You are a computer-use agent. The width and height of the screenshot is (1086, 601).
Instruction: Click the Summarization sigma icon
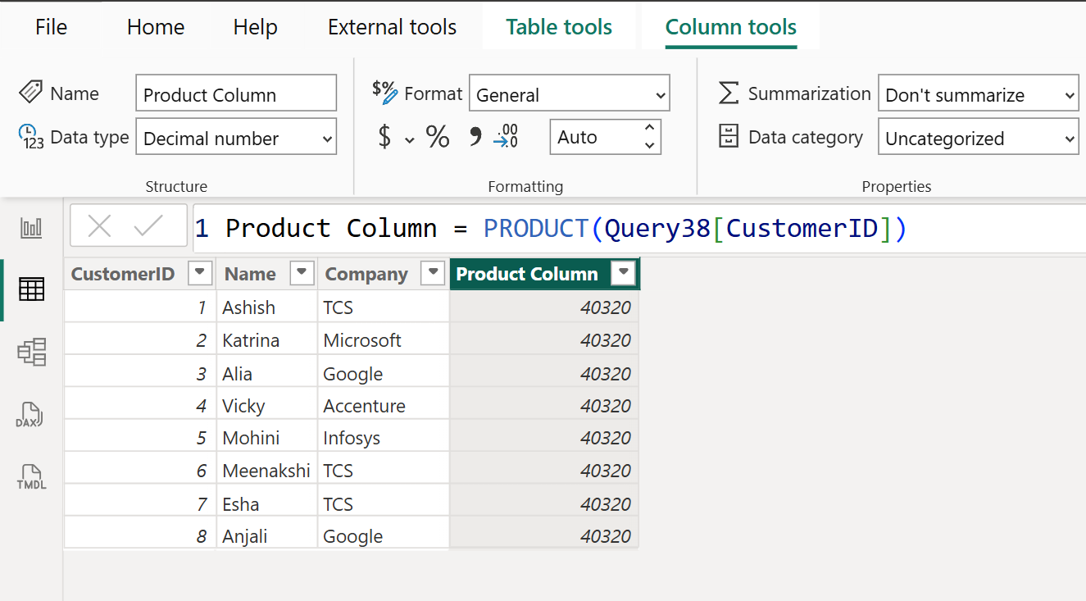point(729,93)
